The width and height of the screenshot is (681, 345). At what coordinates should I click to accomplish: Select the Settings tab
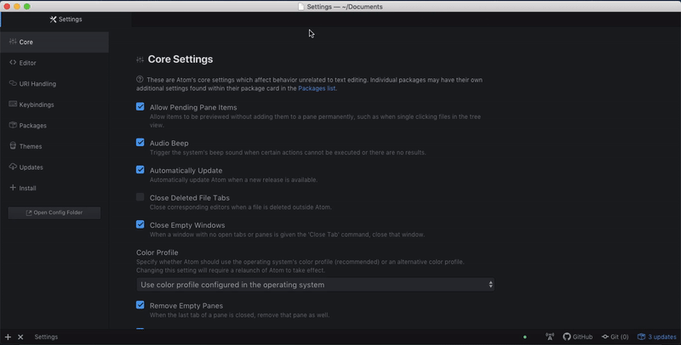coord(66,20)
